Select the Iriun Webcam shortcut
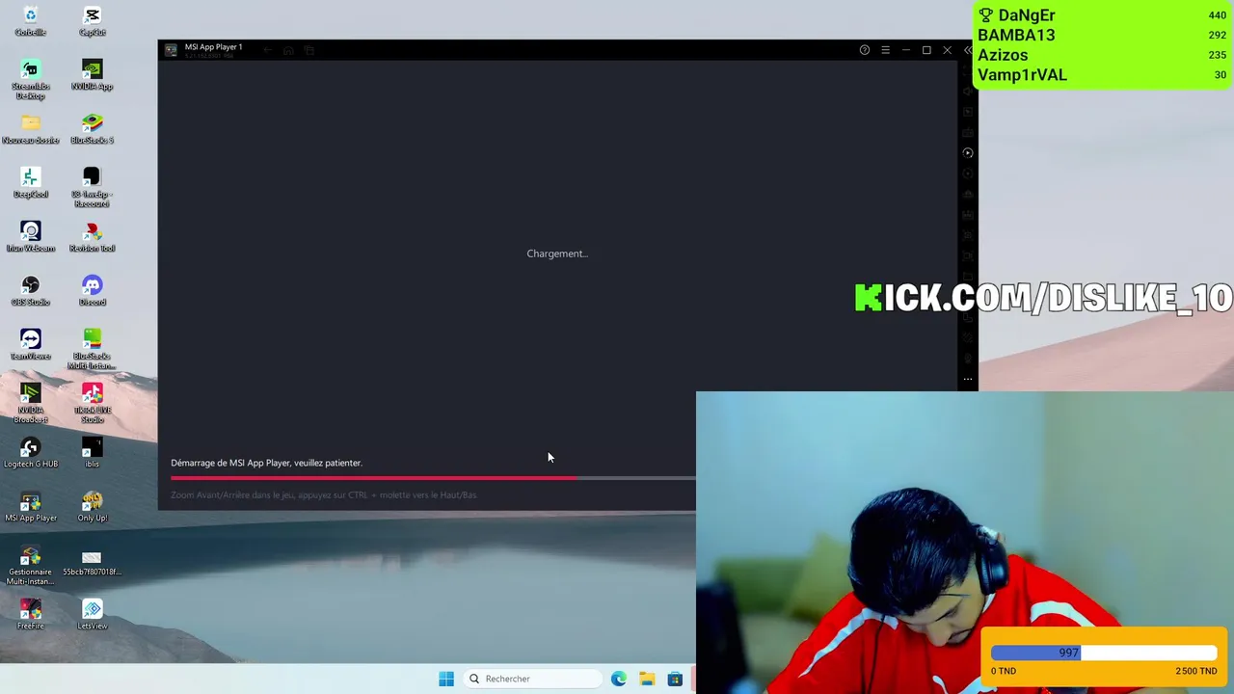Viewport: 1234px width, 694px height. tap(30, 237)
